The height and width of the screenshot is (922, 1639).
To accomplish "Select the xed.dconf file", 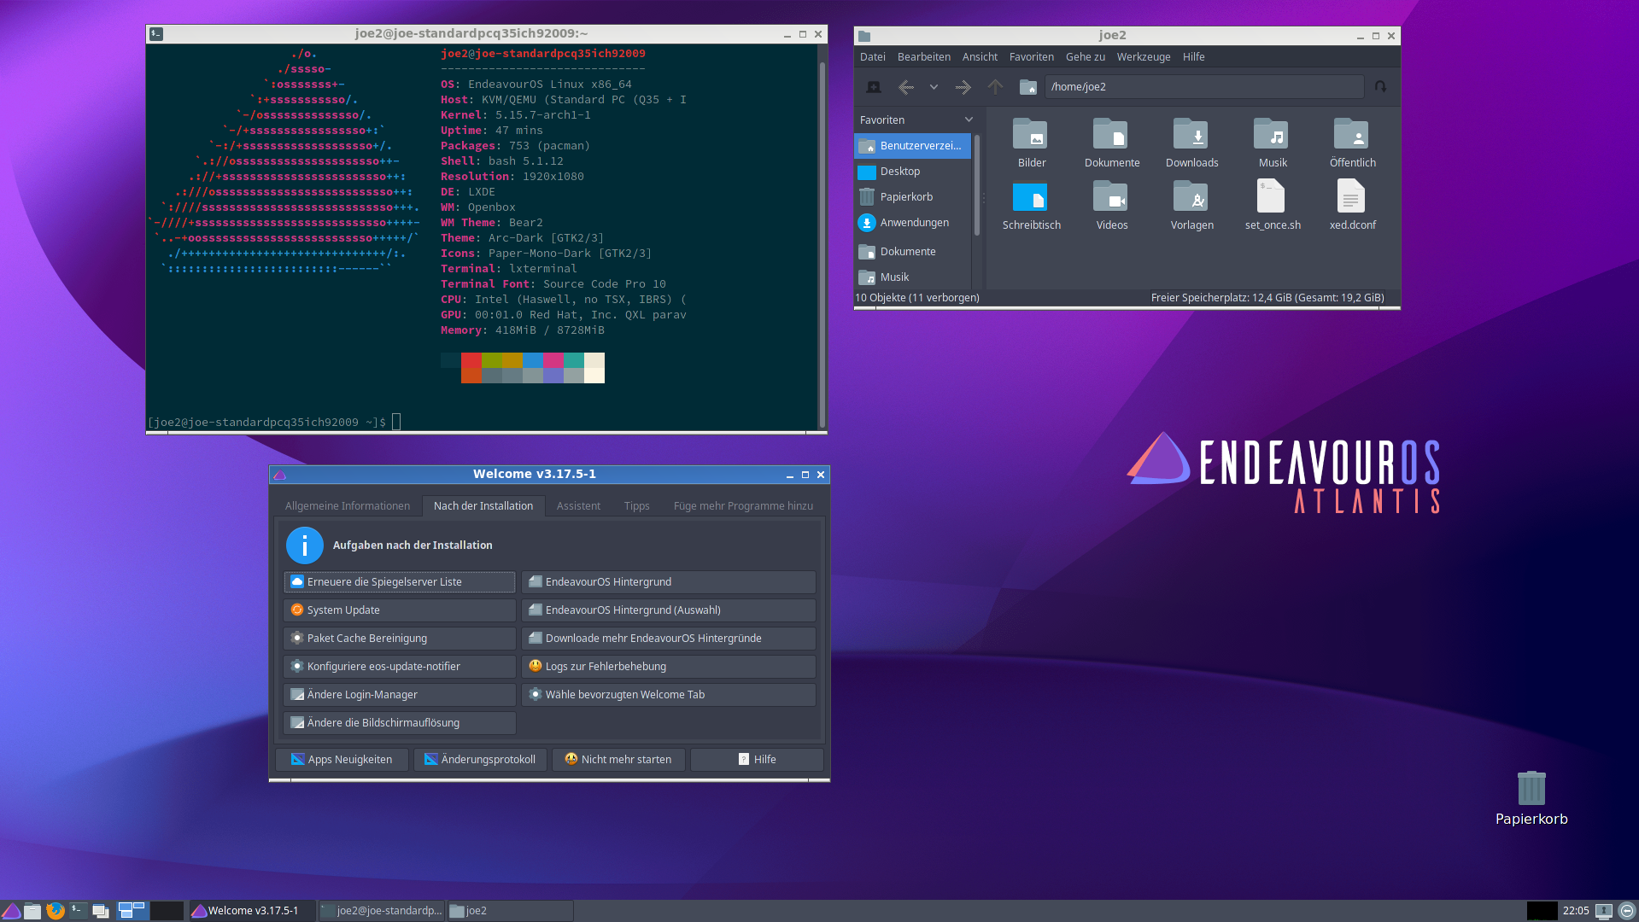I will click(1352, 206).
